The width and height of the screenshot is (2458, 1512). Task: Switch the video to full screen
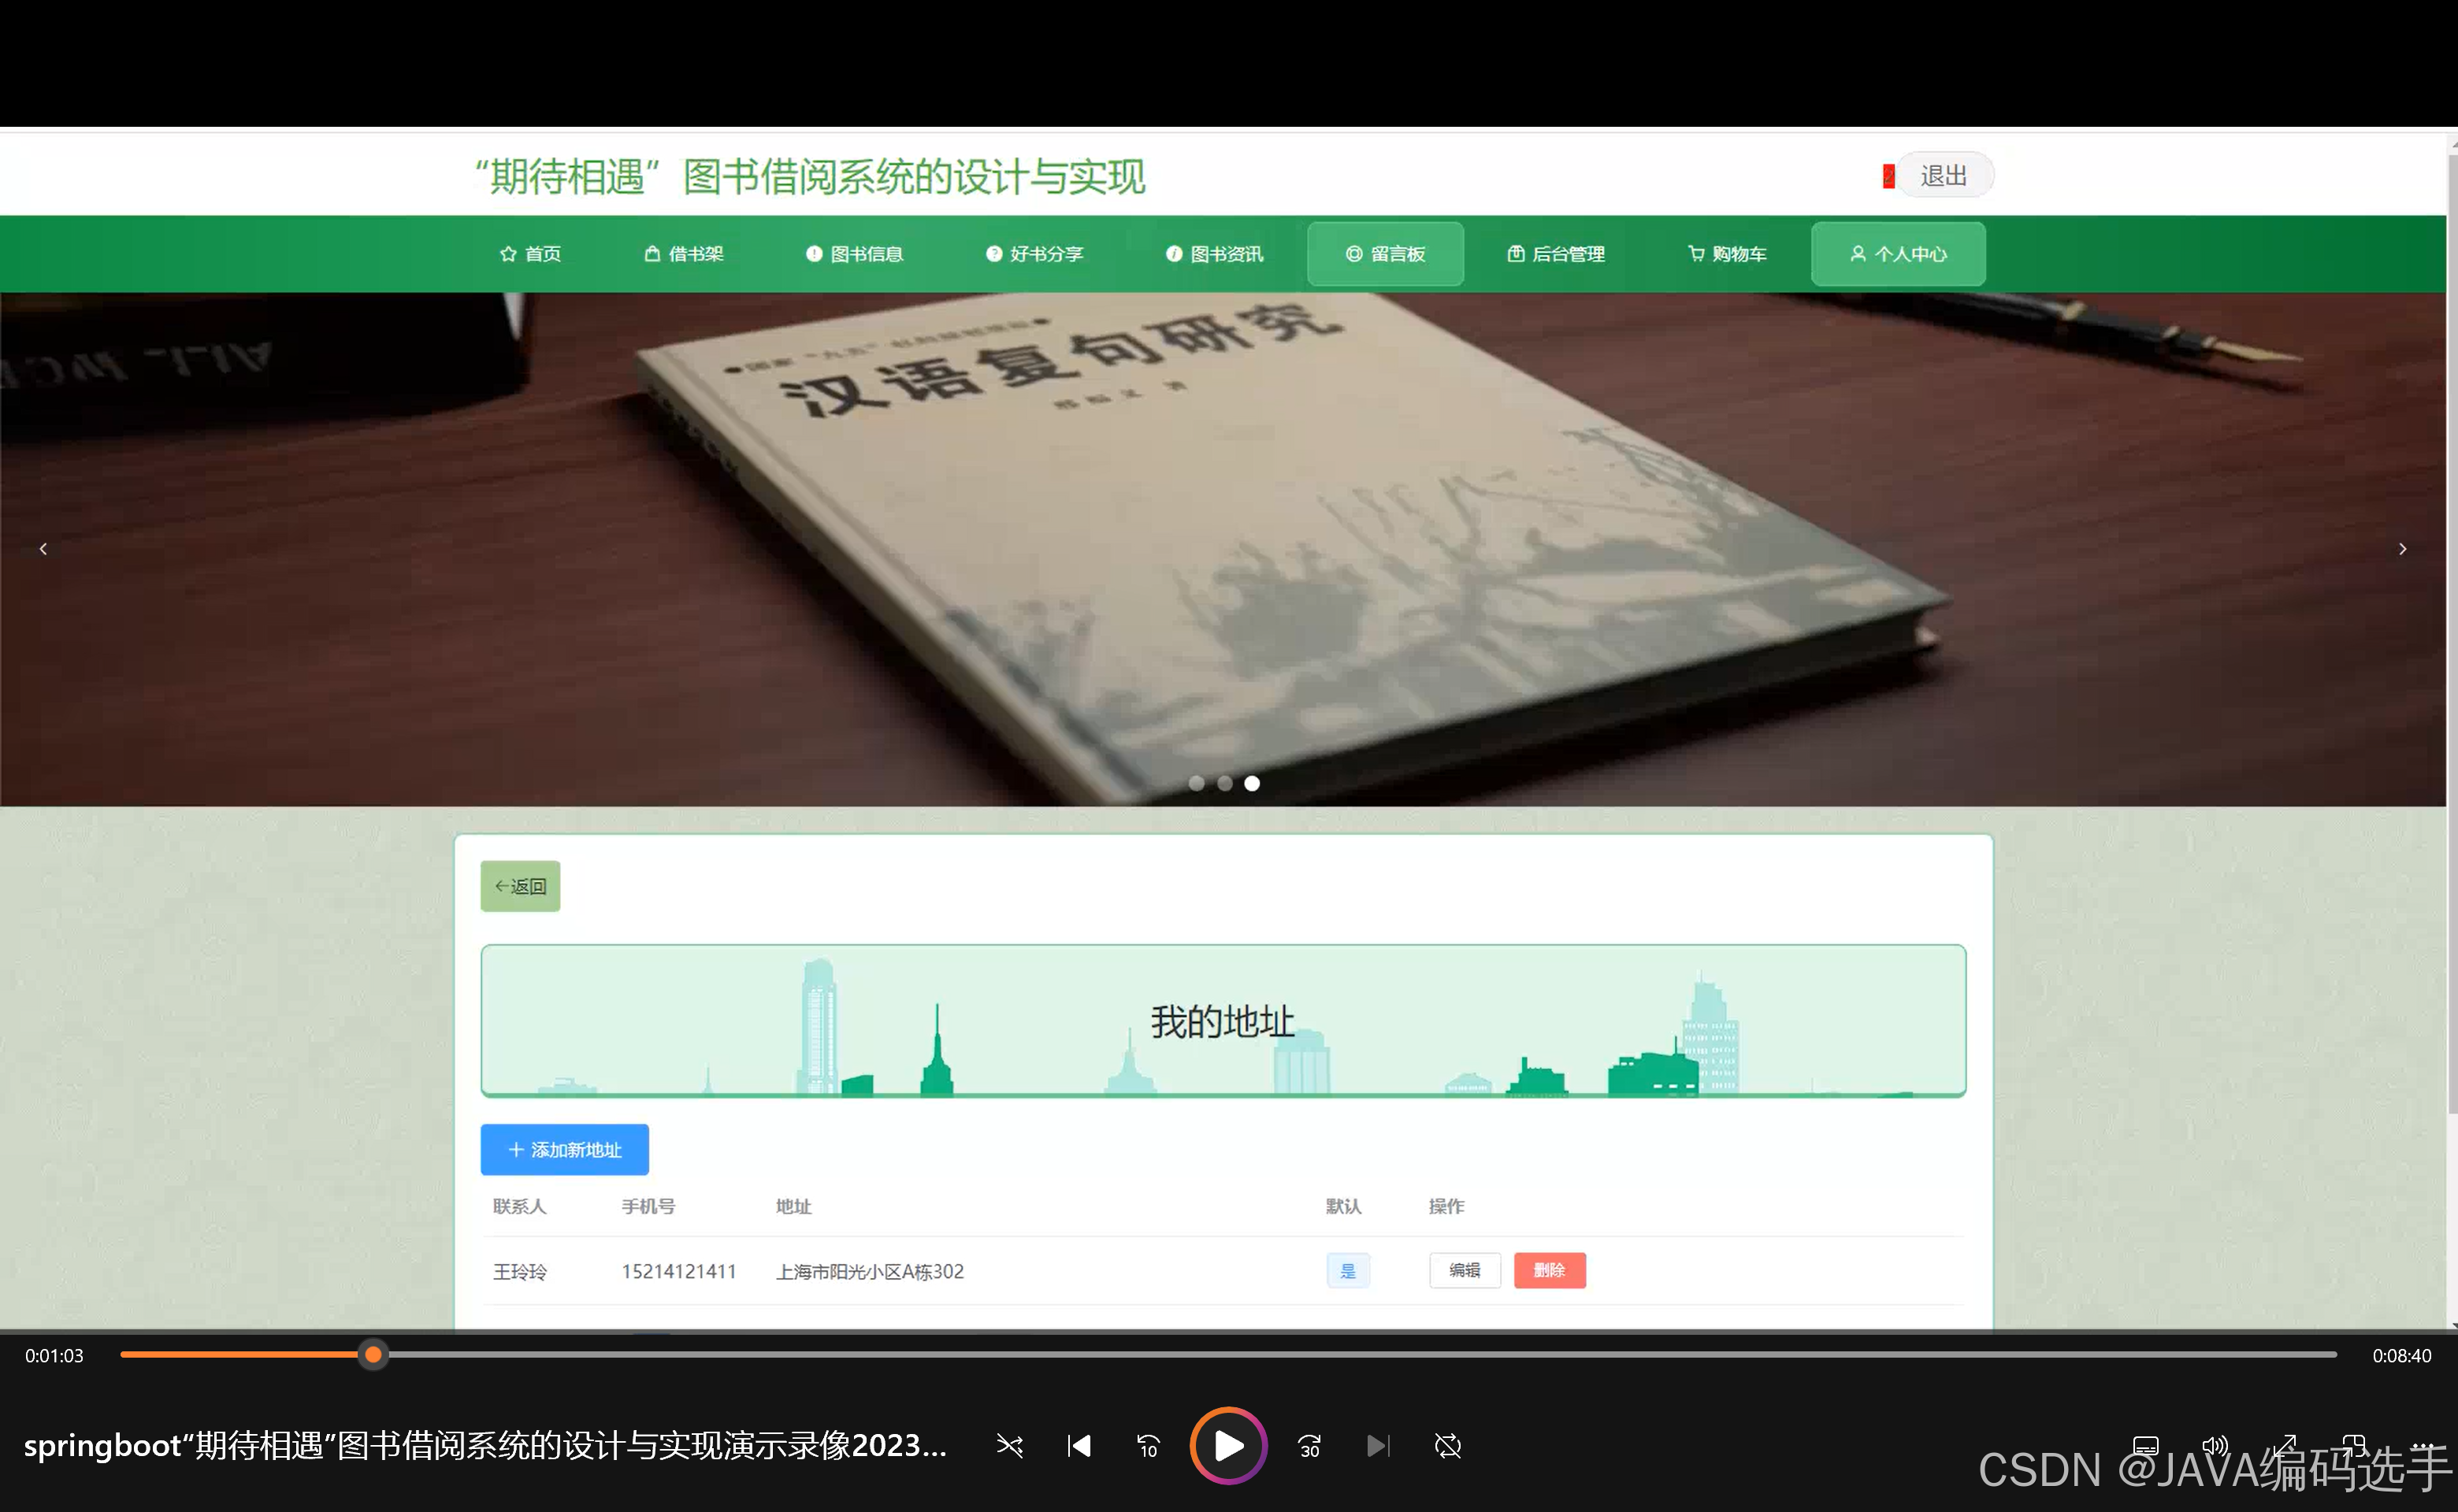coord(2285,1446)
